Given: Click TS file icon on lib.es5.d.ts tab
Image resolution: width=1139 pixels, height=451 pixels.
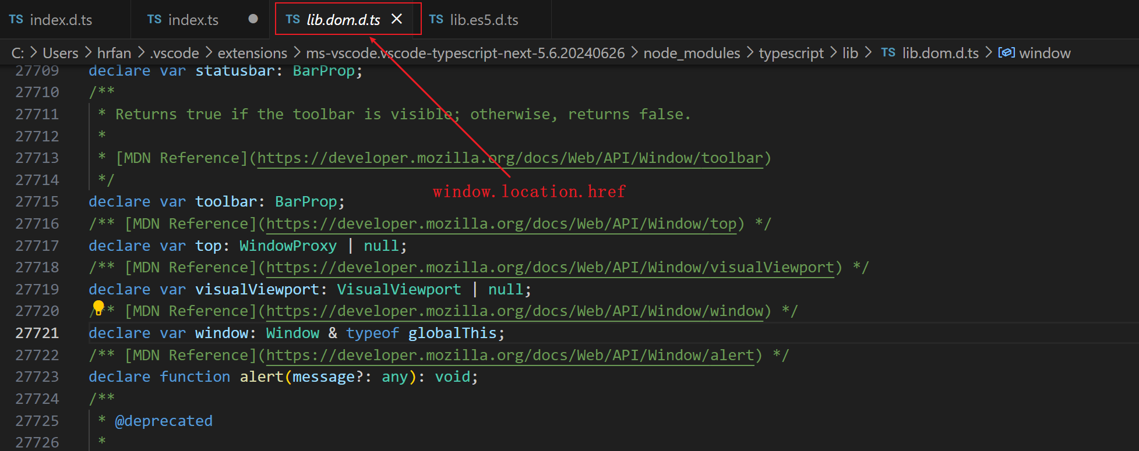Looking at the screenshot, I should point(436,19).
